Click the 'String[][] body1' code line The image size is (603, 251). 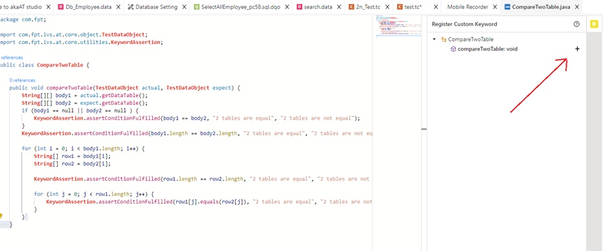pyautogui.click(x=85, y=95)
